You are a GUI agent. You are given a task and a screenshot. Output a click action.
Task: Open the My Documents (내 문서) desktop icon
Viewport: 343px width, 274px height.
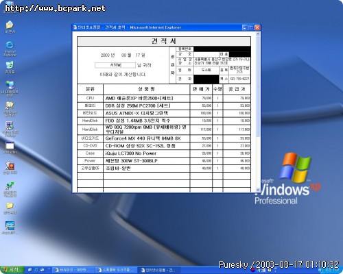coord(10,27)
